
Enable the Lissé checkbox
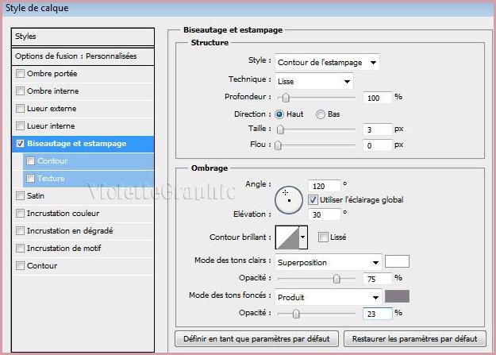click(x=323, y=237)
